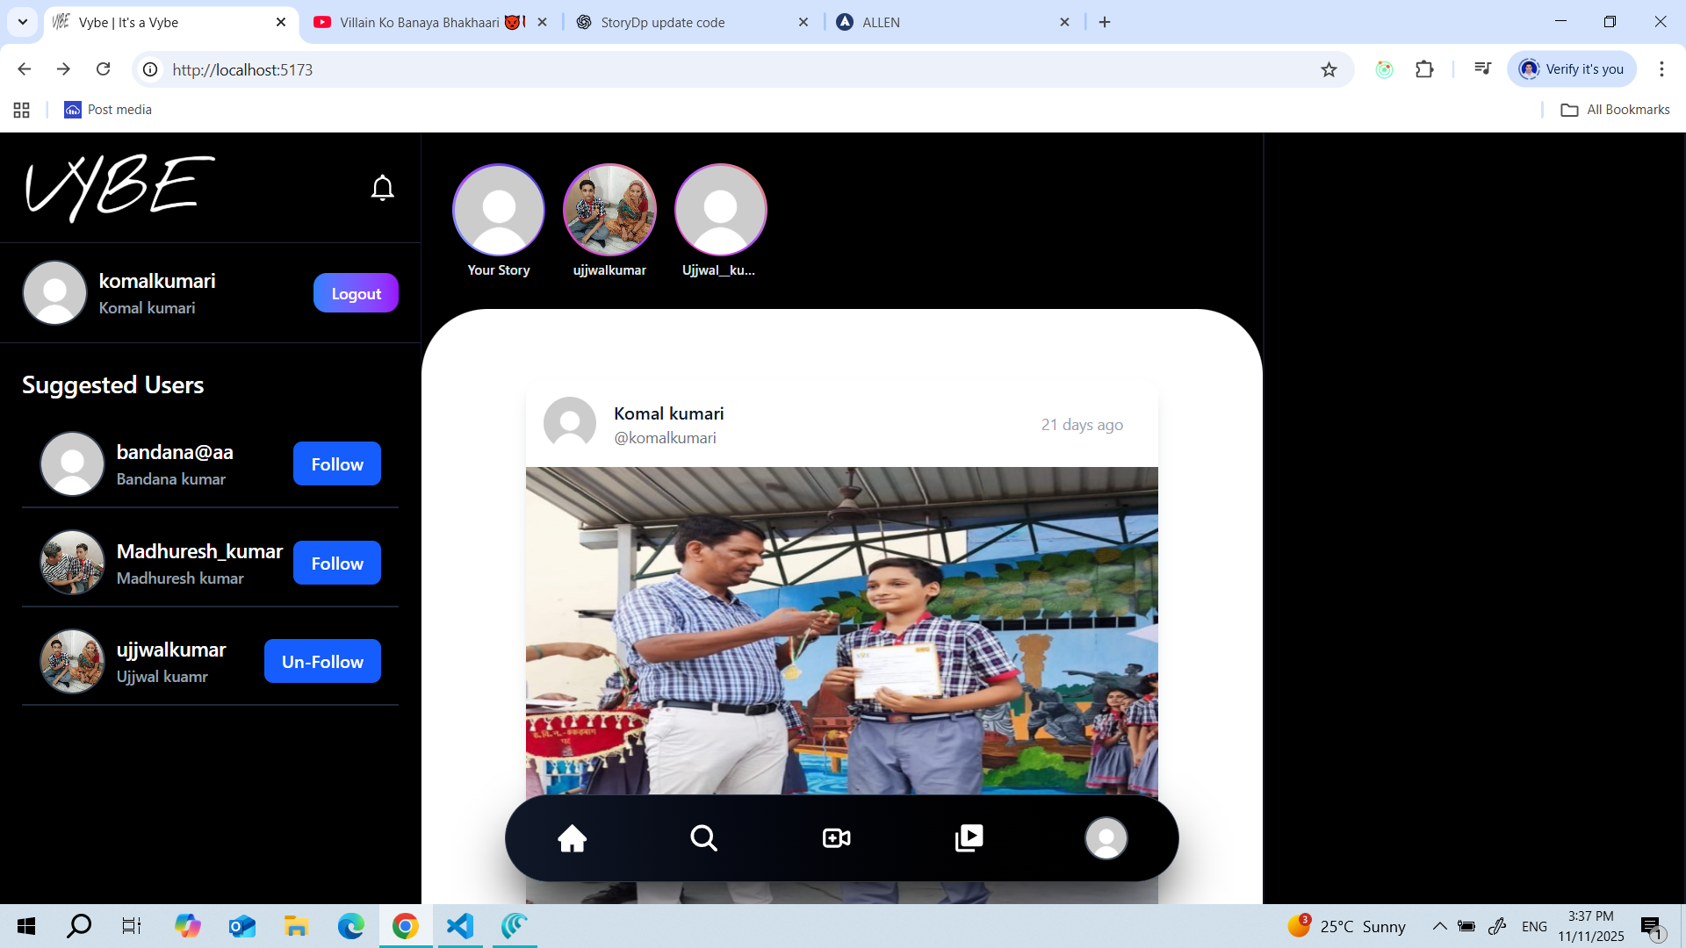Open the notification bell

(383, 187)
